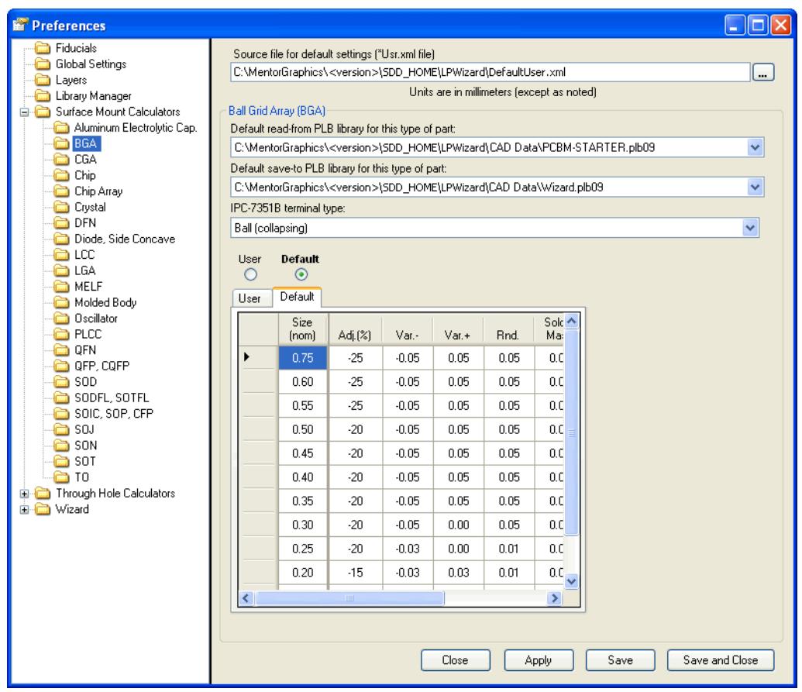Click the Layers folder icon
This screenshot has height=692, width=802.
(43, 81)
